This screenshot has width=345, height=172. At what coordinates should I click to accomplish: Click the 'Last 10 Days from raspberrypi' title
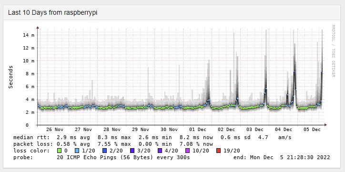[52, 13]
